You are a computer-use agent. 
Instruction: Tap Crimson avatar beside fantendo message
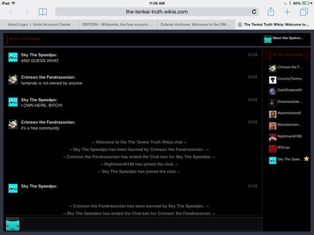(x=13, y=79)
